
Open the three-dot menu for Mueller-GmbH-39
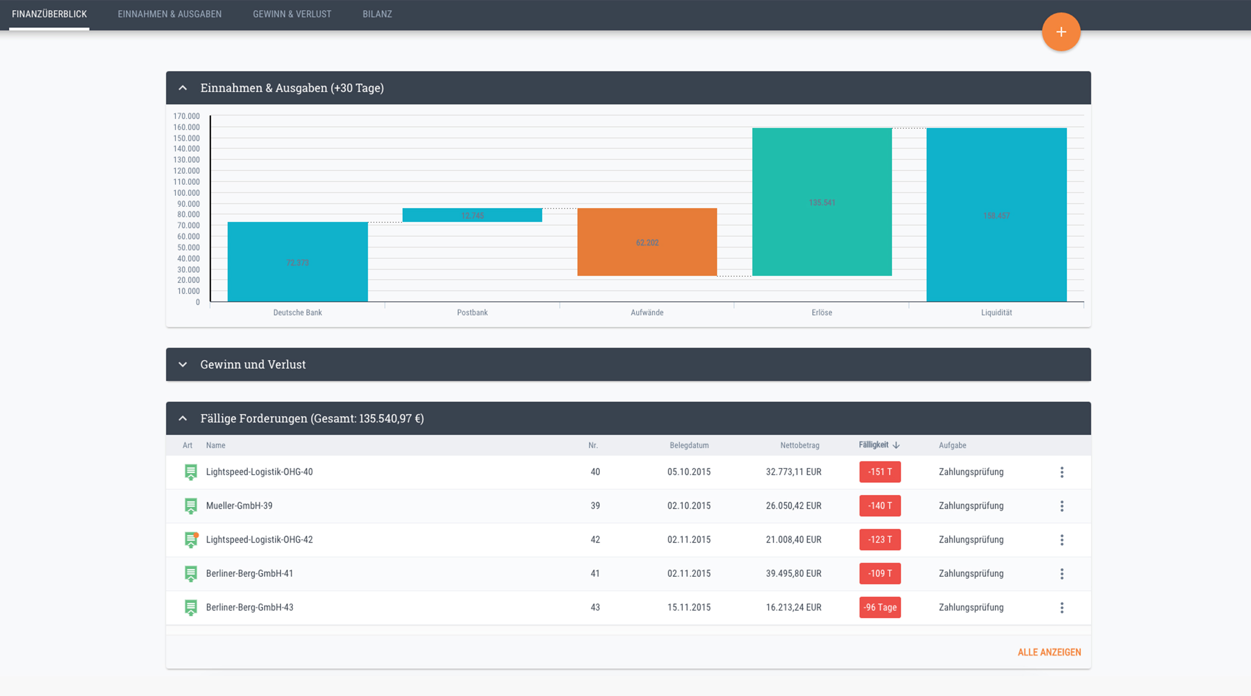click(1061, 506)
